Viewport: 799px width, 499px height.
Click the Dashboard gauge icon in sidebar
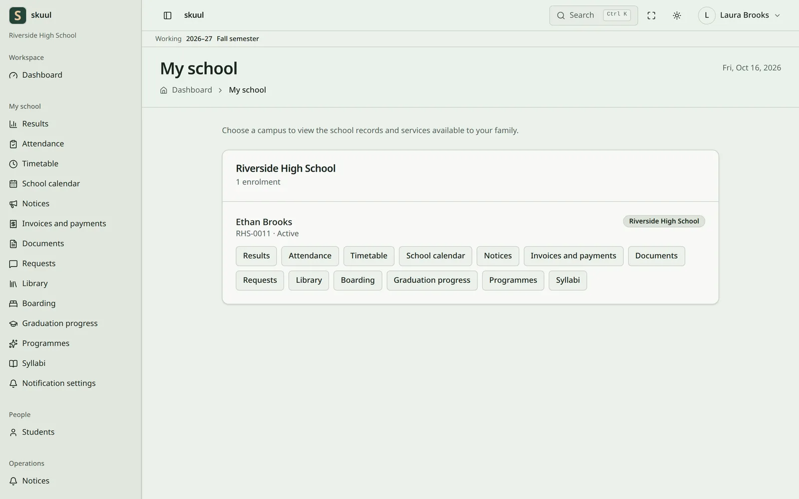pos(13,75)
